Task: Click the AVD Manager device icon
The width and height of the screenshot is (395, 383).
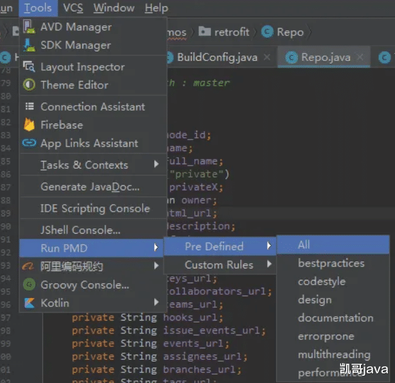Action: (29, 27)
